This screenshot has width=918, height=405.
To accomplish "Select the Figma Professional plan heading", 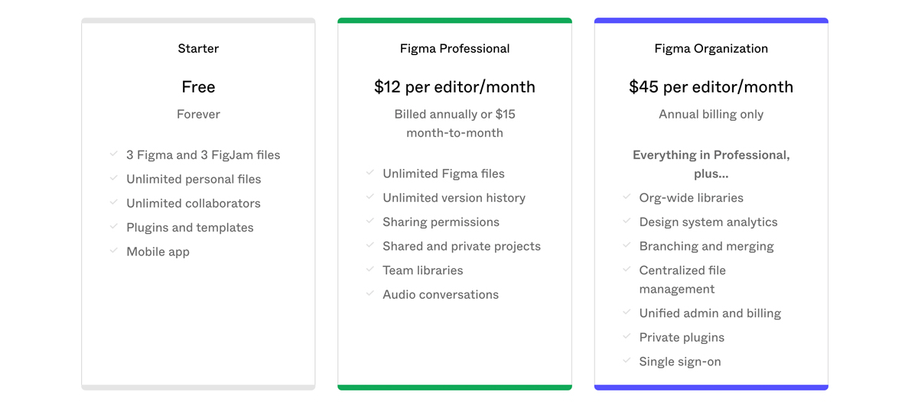I will coord(454,48).
